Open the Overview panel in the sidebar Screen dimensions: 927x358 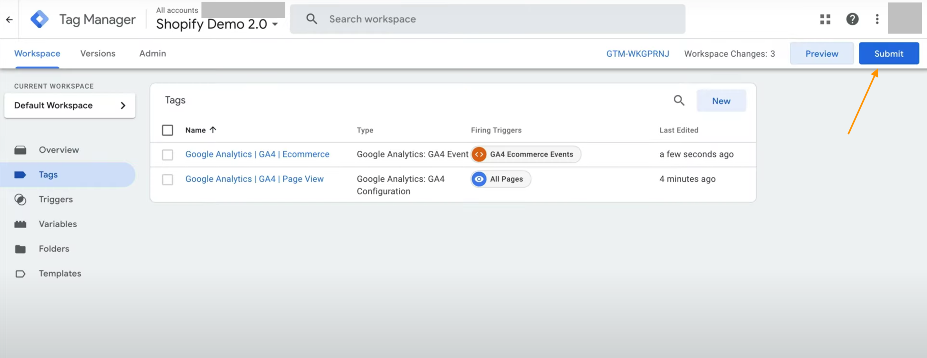[59, 150]
